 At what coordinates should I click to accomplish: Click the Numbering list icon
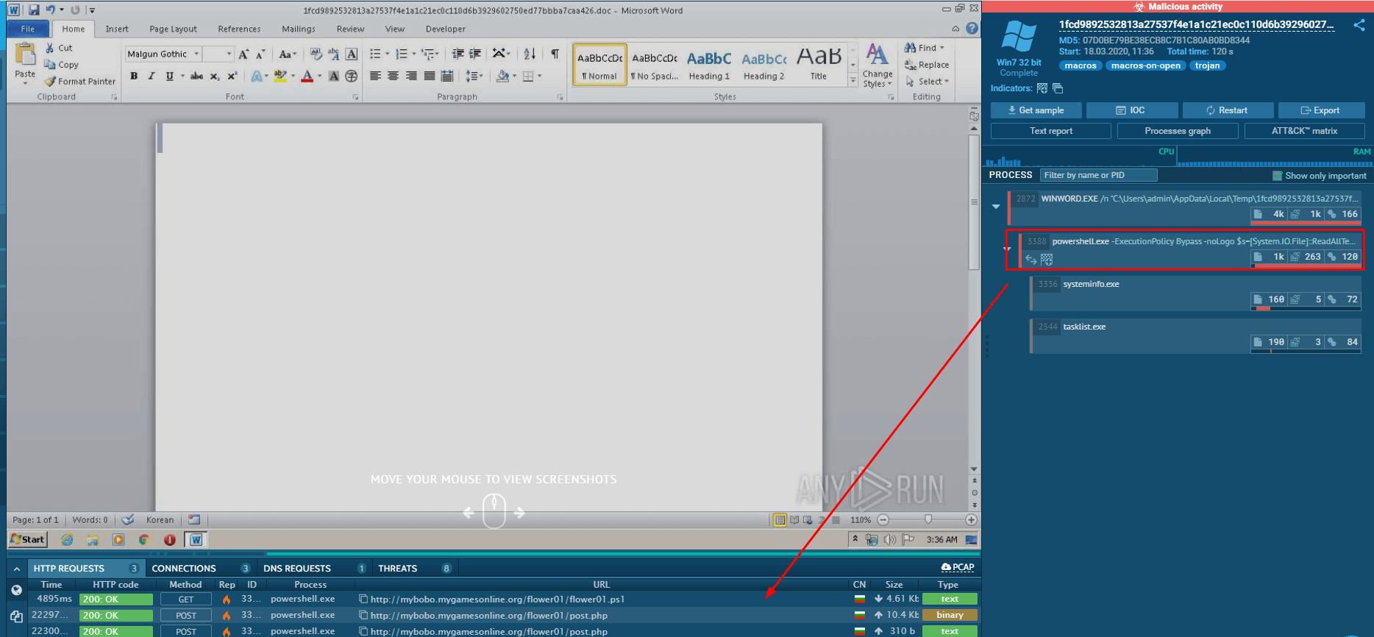(x=402, y=54)
